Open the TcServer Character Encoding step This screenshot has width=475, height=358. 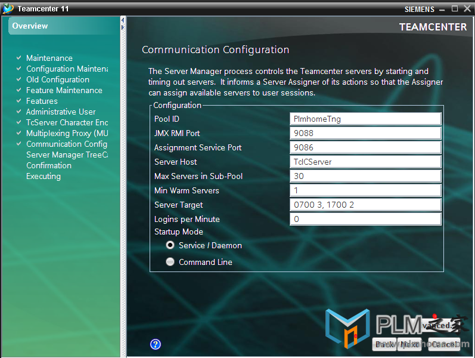[67, 122]
